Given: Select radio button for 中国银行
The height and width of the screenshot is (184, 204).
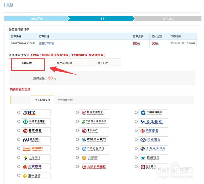Looking at the screenshot, I should (77, 130).
